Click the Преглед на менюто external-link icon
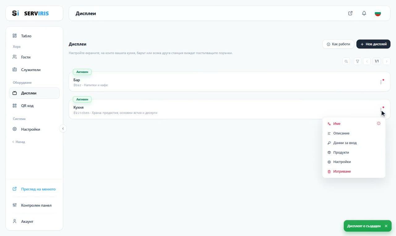 15,189
